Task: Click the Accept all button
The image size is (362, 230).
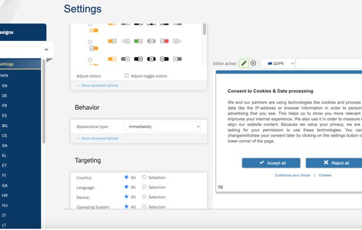Action: [x=271, y=163]
